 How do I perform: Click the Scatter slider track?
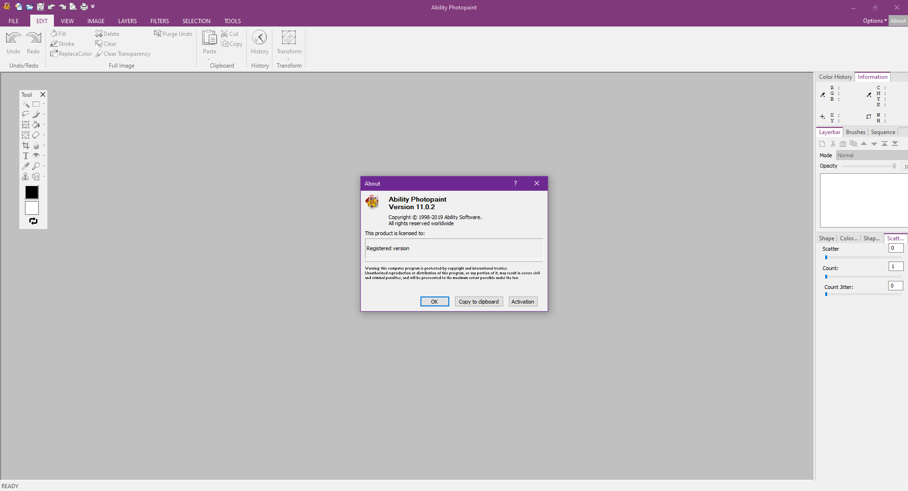pyautogui.click(x=863, y=257)
